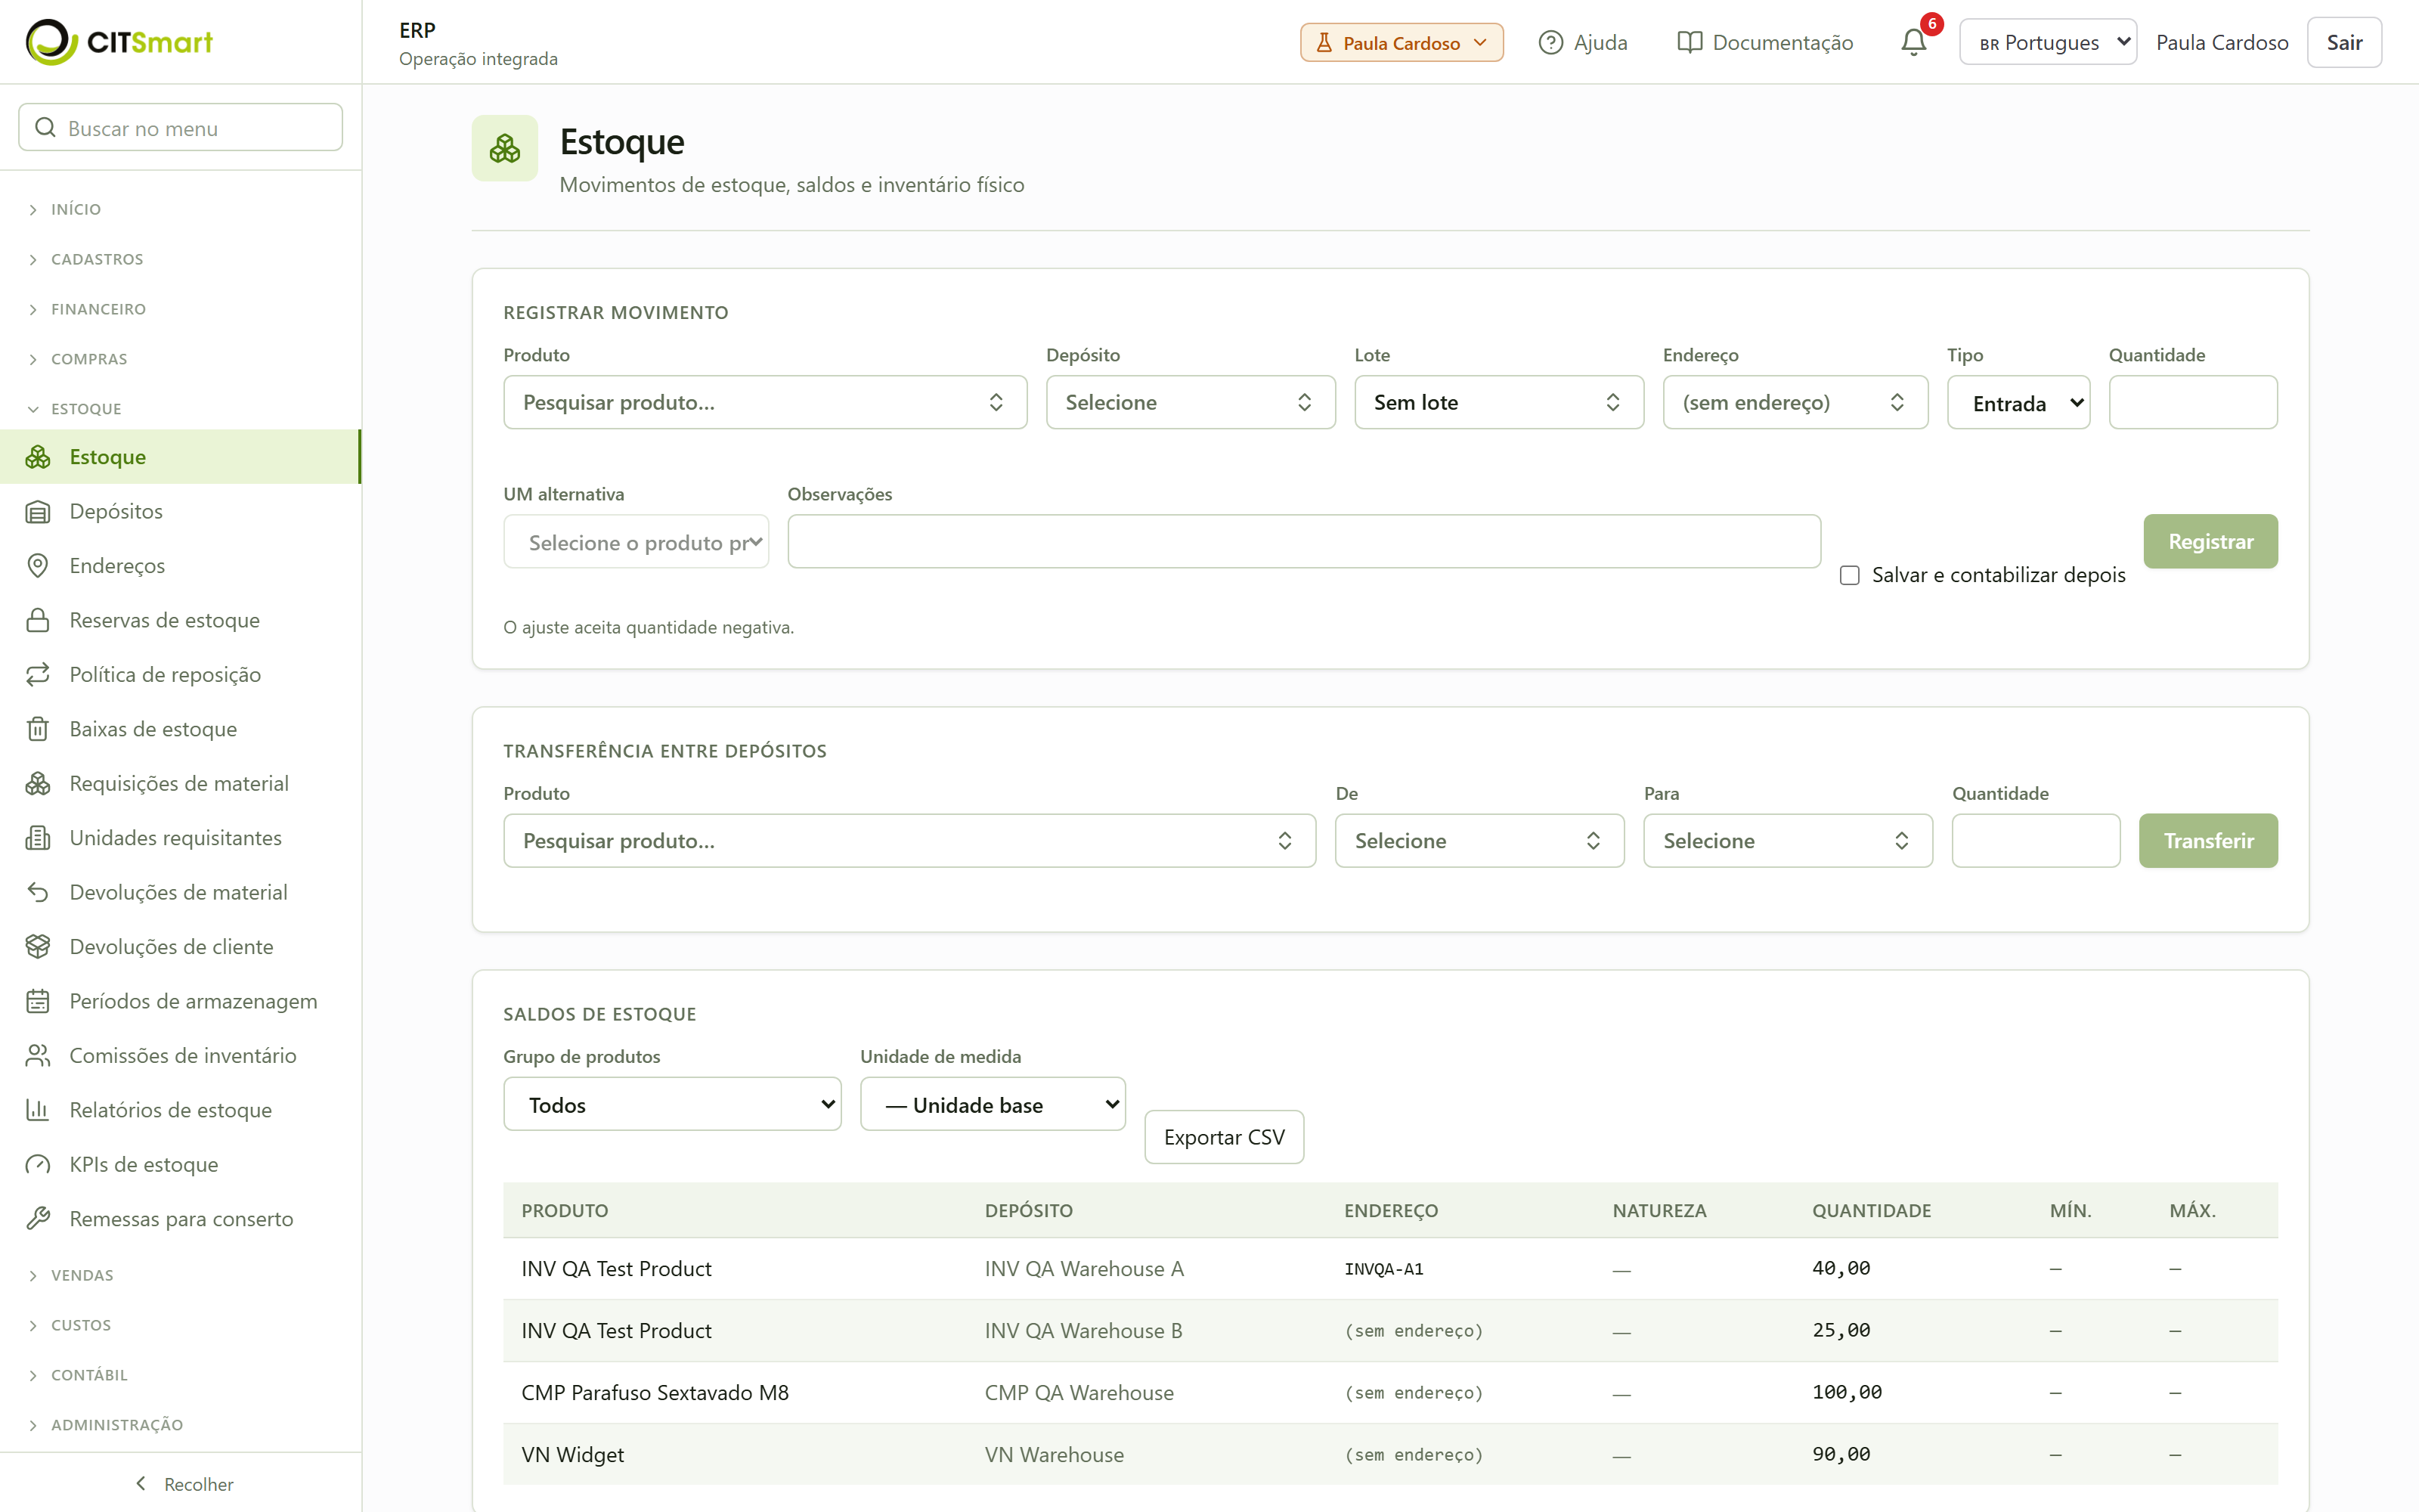Open Relatórios de estoque chart item

pos(181,1110)
